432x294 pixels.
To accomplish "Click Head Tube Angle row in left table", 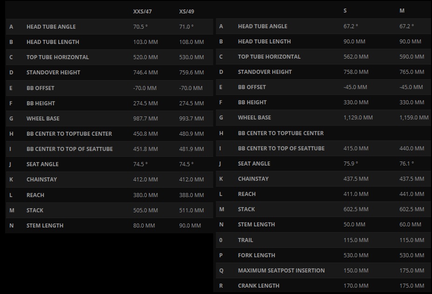I will pos(109,27).
